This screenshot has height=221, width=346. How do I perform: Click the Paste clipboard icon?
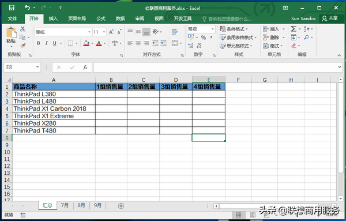[x=11, y=33]
